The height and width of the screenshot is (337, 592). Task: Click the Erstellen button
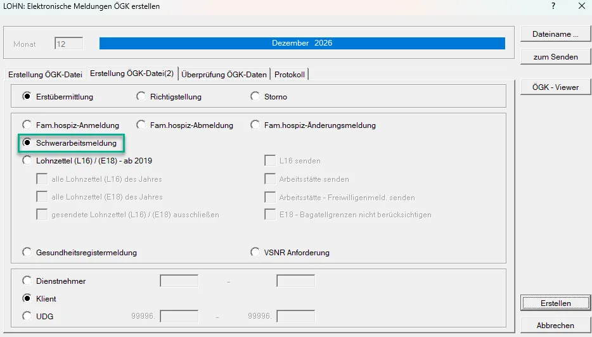tap(555, 303)
